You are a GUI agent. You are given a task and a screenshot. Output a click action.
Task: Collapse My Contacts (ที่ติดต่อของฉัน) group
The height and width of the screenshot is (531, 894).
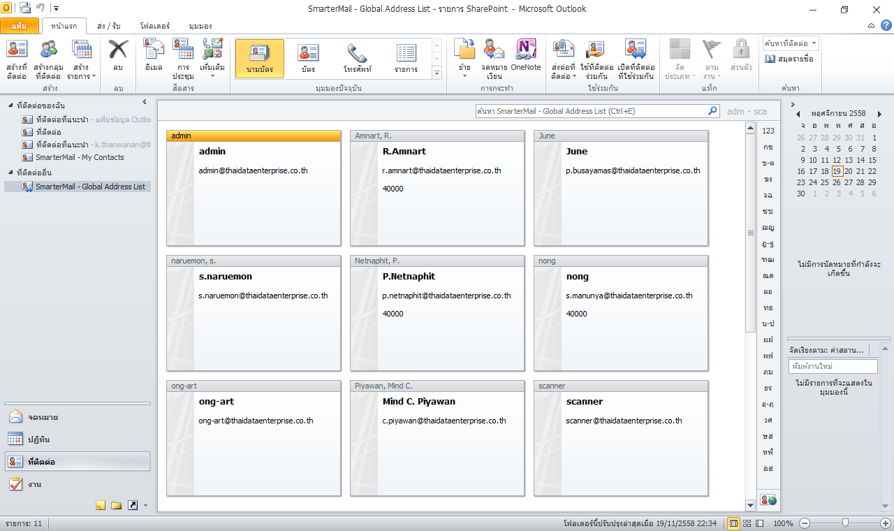11,105
